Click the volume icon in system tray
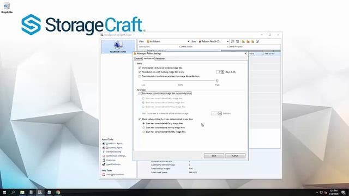The image size is (349, 196). (326, 192)
